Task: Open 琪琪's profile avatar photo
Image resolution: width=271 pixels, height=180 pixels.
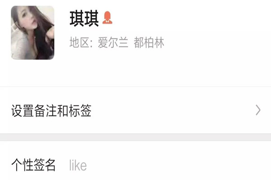Action: [x=33, y=32]
